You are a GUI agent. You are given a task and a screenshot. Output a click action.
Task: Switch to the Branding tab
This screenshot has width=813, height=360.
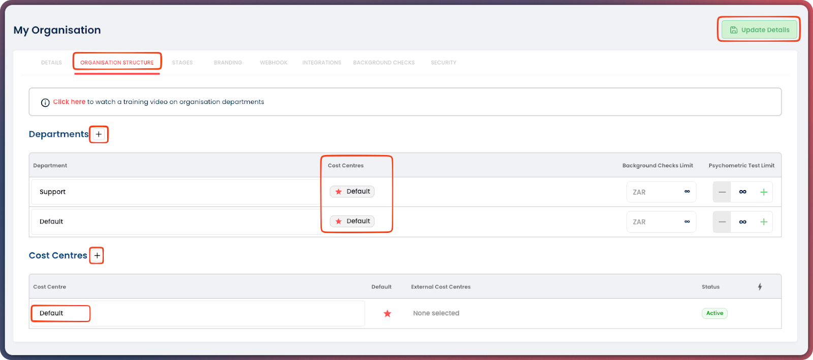pyautogui.click(x=228, y=63)
